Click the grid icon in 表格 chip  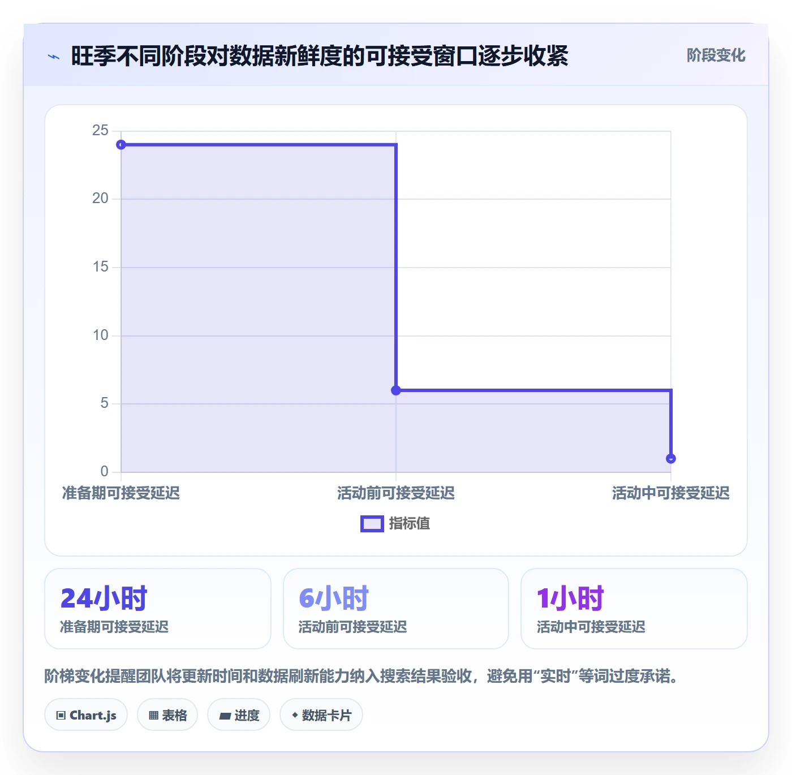click(x=153, y=716)
